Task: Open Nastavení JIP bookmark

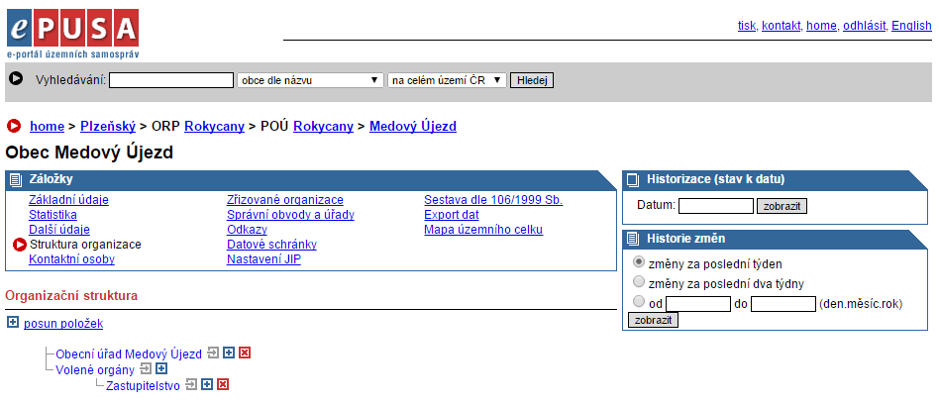Action: 263,259
